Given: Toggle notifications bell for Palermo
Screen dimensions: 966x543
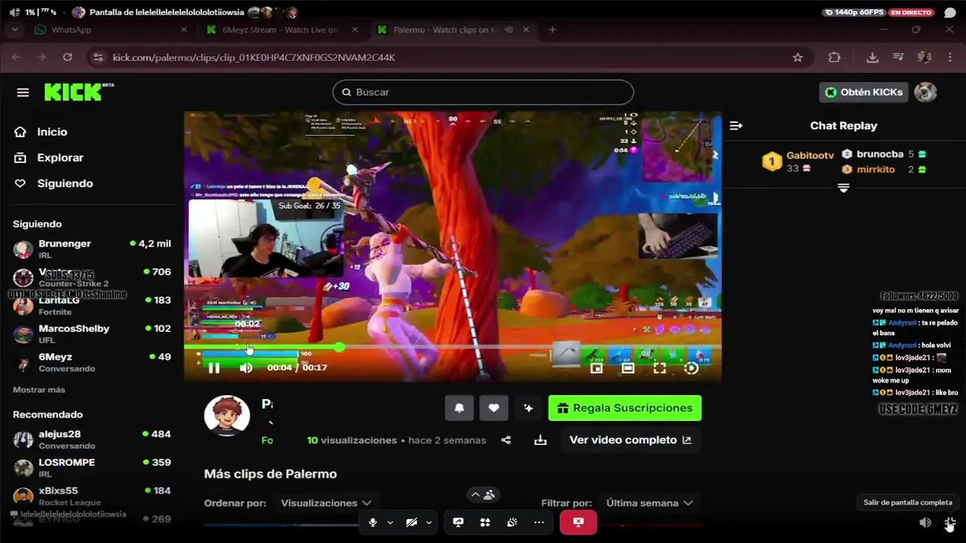Looking at the screenshot, I should (x=459, y=408).
